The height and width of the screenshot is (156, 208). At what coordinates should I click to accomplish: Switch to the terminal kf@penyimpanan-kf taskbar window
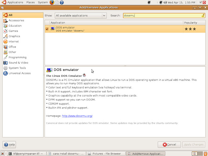coord(27,154)
